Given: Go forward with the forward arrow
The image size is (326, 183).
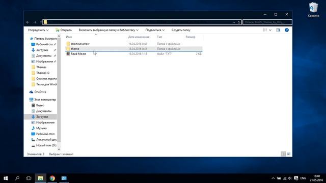Looking at the screenshot, I should [x=35, y=22].
